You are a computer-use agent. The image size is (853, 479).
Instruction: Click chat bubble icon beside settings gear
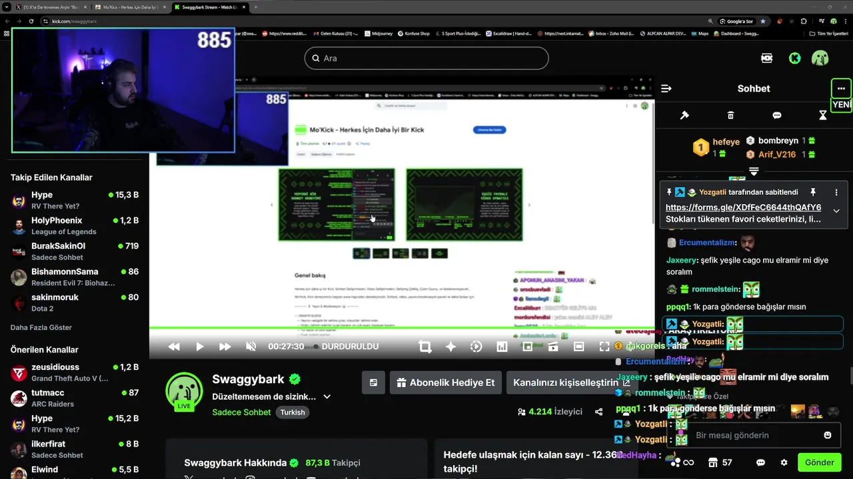coord(760,462)
